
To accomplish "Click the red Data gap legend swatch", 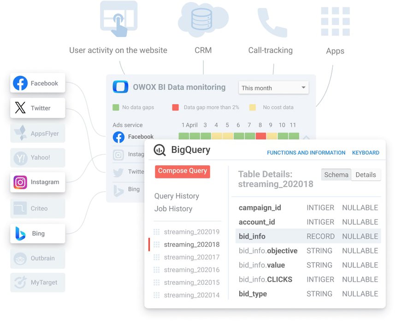I will coord(175,107).
